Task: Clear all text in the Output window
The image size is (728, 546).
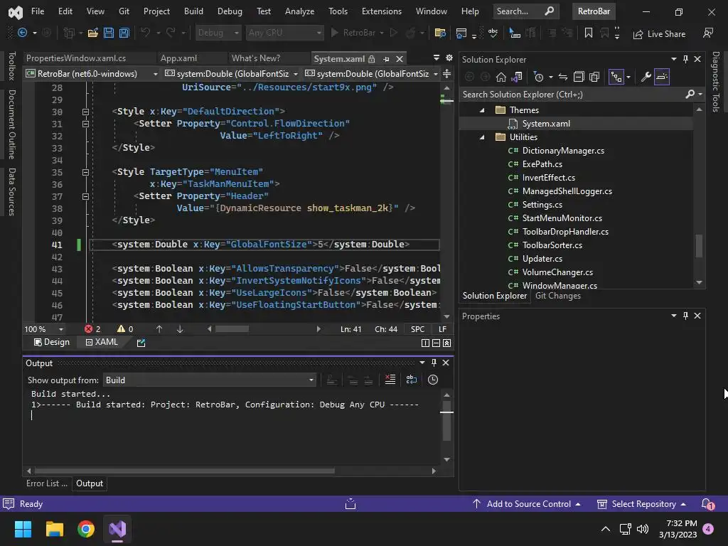Action: (x=390, y=380)
